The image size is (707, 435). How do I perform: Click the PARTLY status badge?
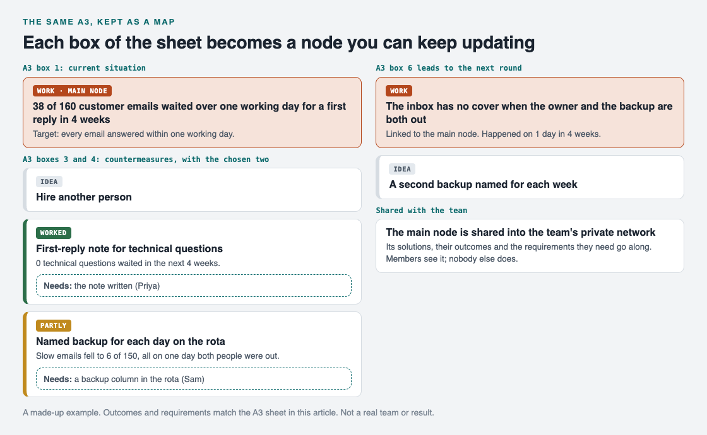coord(53,325)
